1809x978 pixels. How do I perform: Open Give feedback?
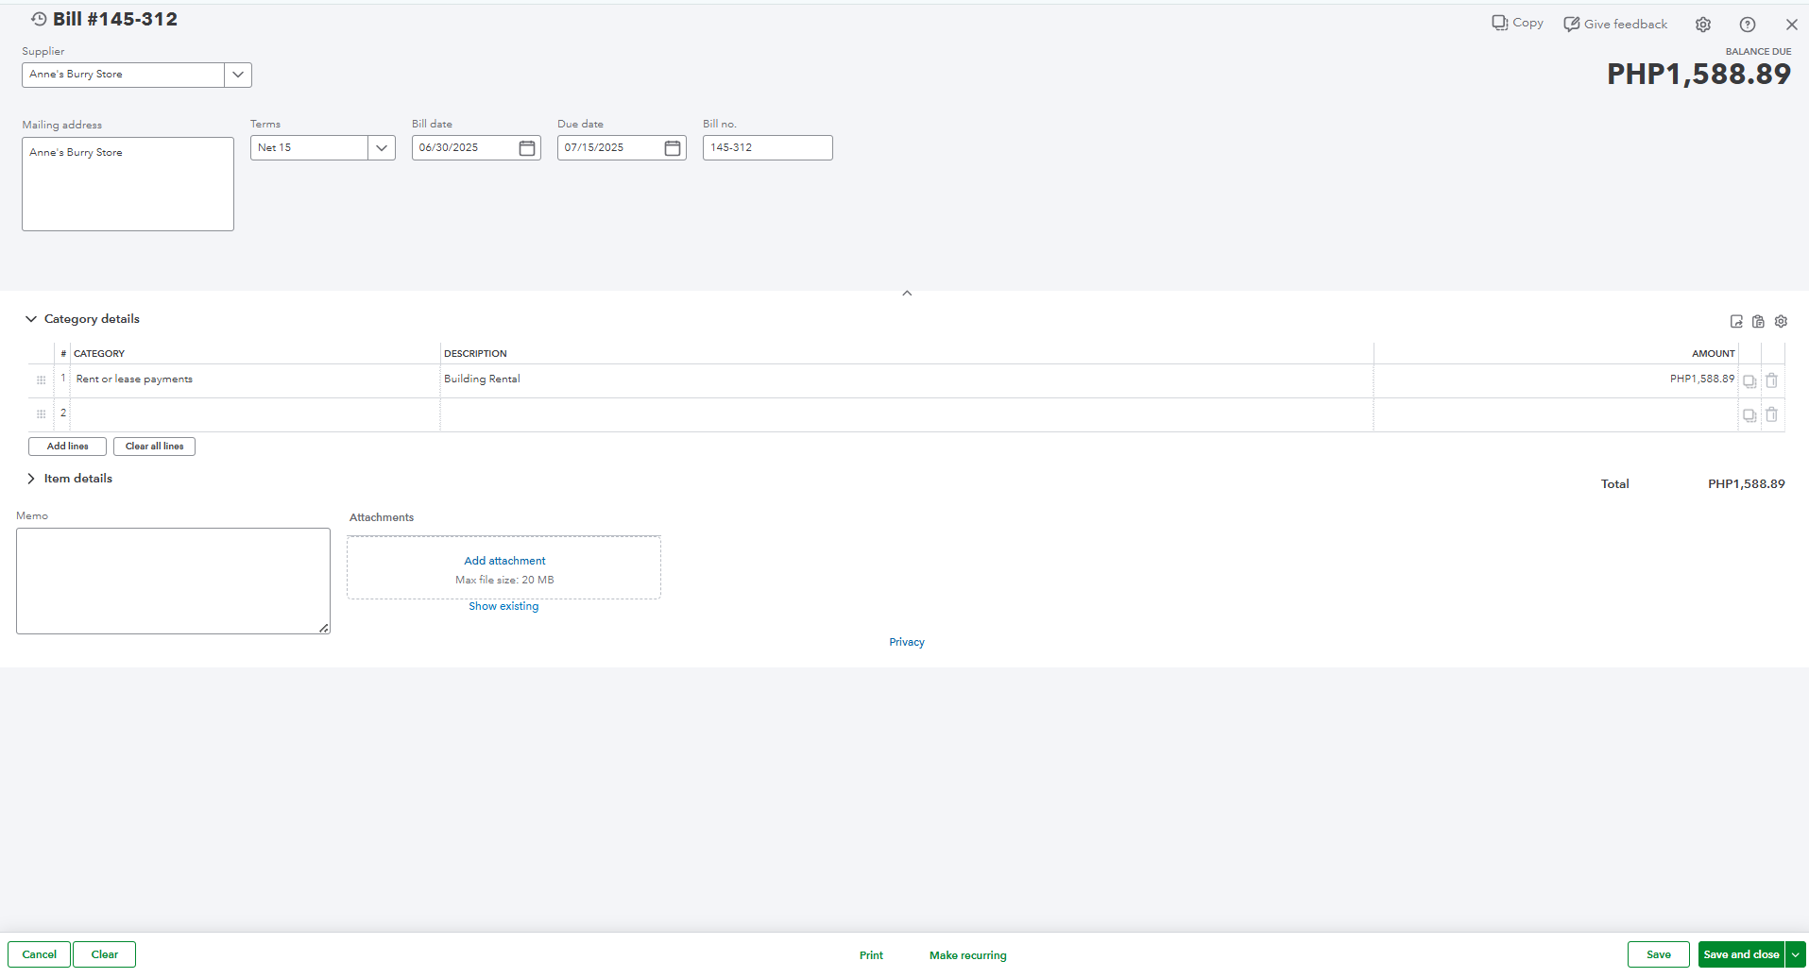pyautogui.click(x=1615, y=24)
